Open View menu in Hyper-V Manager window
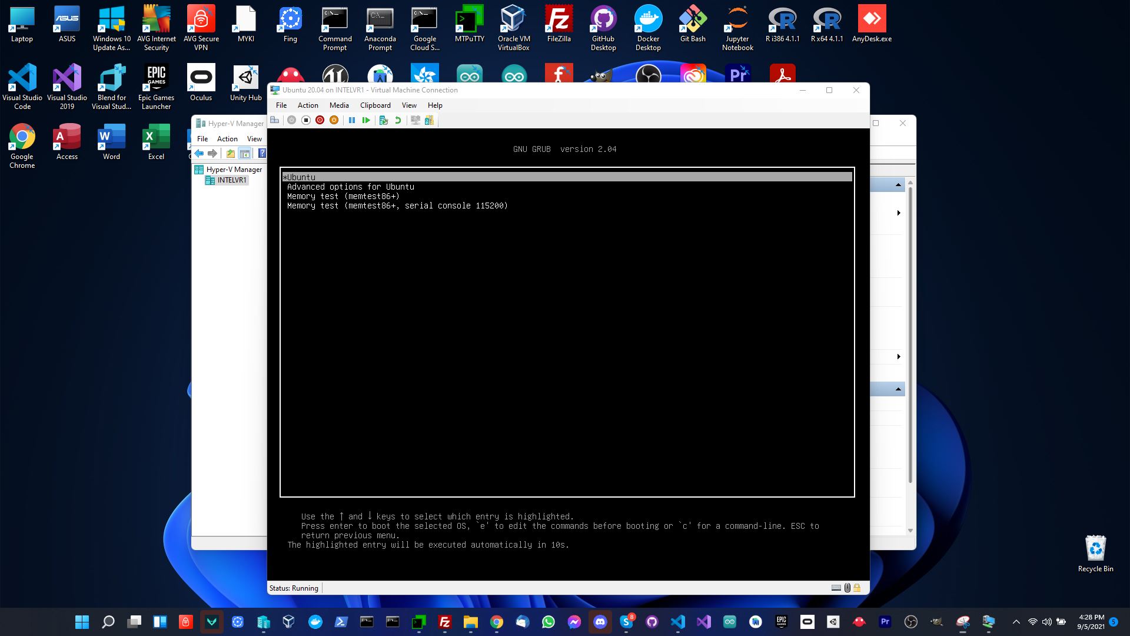This screenshot has height=636, width=1130. (254, 139)
